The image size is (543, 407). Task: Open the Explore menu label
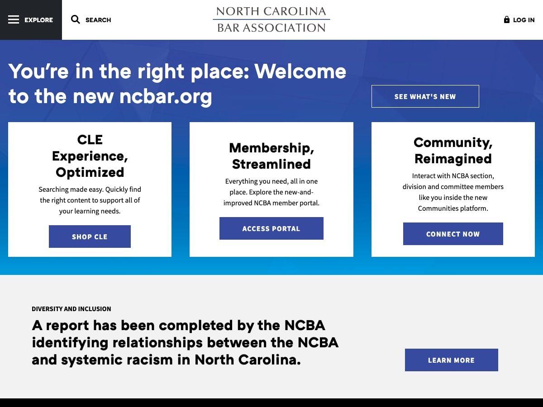pyautogui.click(x=38, y=20)
